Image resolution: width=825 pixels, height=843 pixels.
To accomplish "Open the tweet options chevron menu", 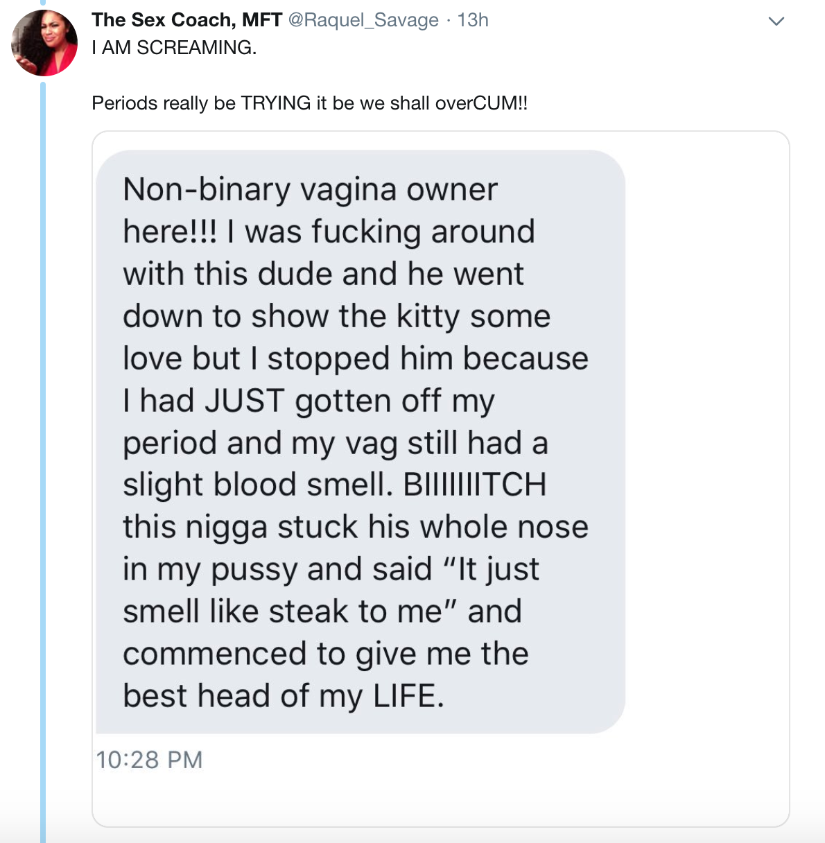I will point(776,21).
